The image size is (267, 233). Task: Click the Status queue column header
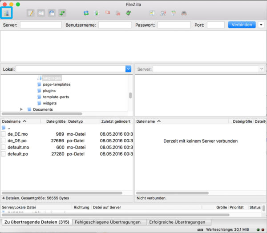tap(255, 207)
